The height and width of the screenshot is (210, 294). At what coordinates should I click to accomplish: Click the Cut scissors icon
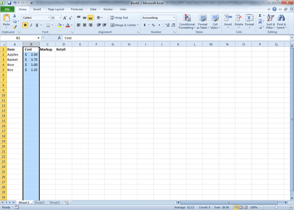coord(15,16)
